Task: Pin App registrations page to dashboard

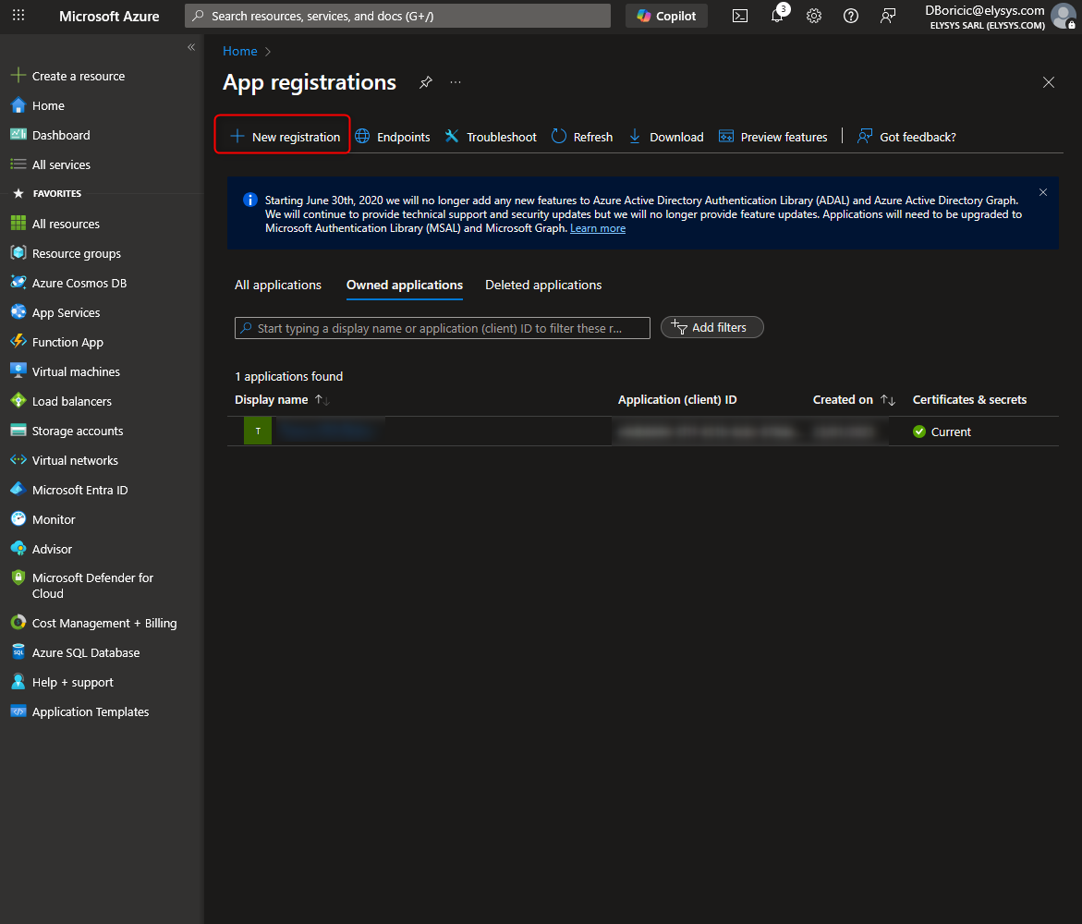Action: click(x=425, y=82)
